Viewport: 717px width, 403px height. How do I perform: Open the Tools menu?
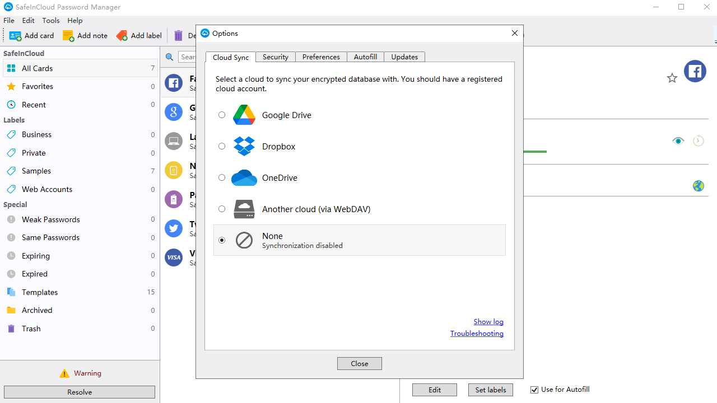(x=50, y=20)
